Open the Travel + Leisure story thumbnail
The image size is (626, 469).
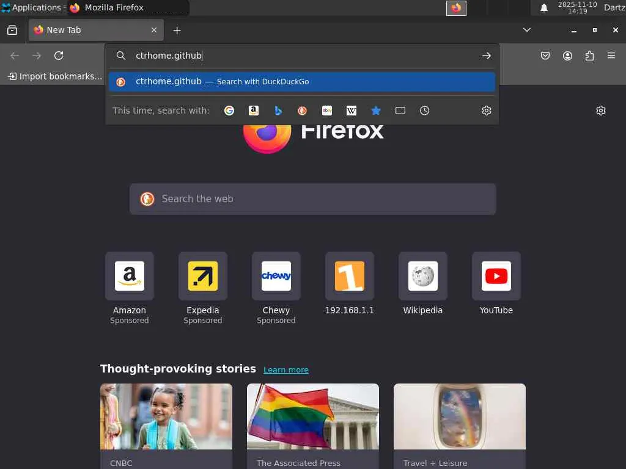460,416
